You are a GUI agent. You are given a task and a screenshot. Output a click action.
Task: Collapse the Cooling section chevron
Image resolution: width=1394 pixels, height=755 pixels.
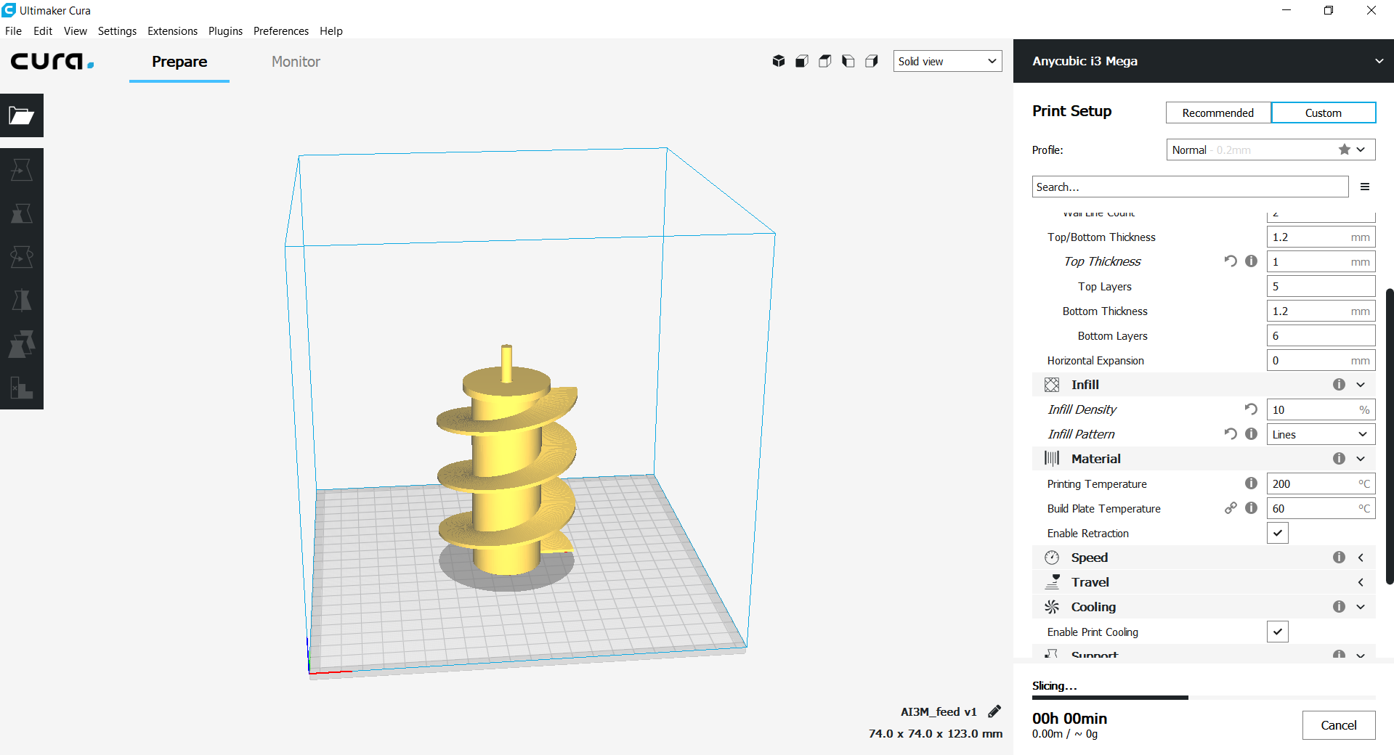1361,607
